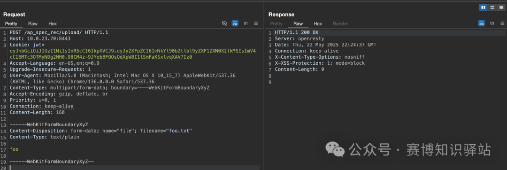Screen dimensions: 507x170
Task: Open the Request panel hamburger menu
Action: 256,23
